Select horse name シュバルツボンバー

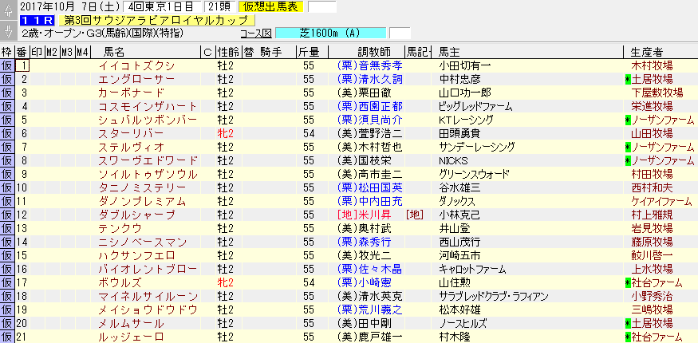(148, 120)
